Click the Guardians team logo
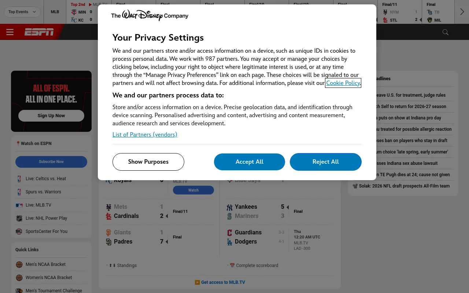469x293 pixels. 230,233
